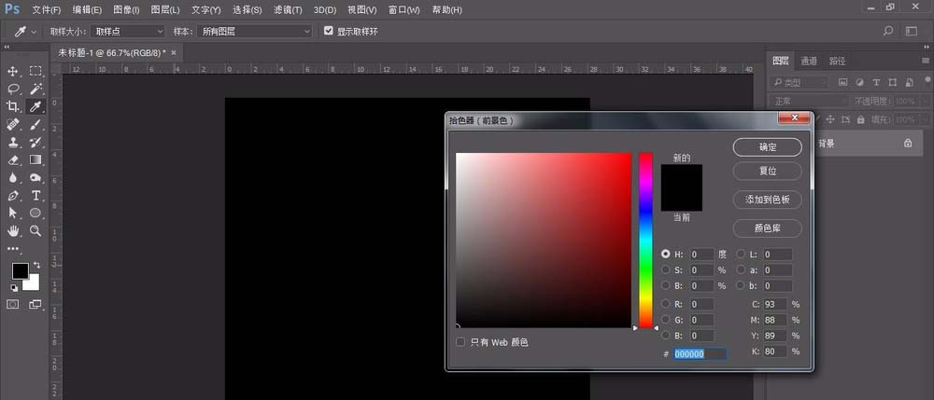
Task: Open the 样本 所有图层 dropdown
Action: pos(254,31)
